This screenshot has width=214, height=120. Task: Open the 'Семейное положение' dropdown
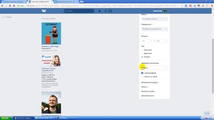pyautogui.click(x=154, y=68)
